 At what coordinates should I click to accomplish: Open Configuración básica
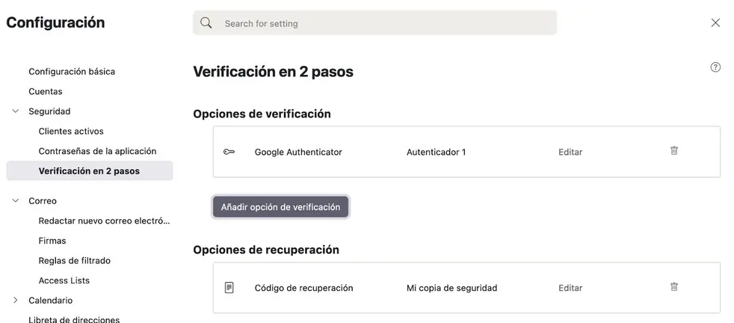(72, 72)
